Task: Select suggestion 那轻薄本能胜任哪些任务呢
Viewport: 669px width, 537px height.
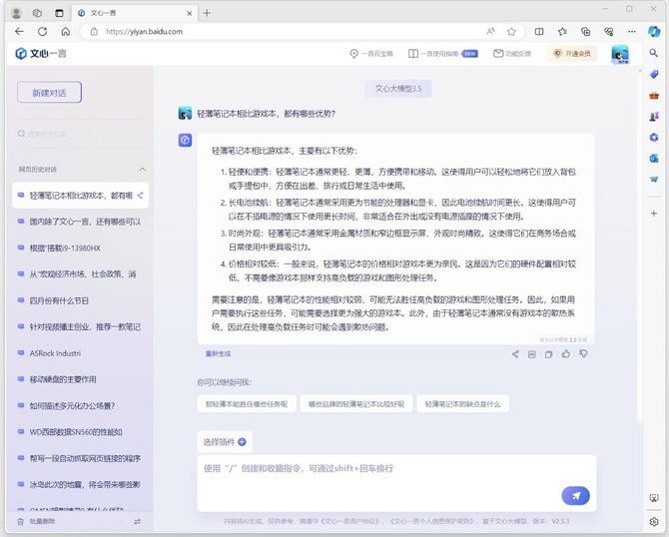Action: click(x=247, y=404)
